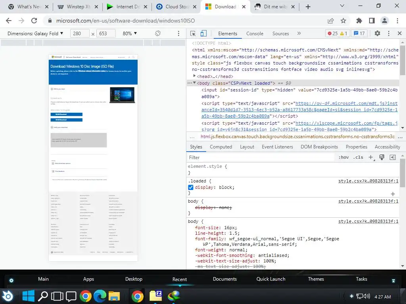Open the ov-df.microsoft.com mdt.js script link

(x=299, y=110)
